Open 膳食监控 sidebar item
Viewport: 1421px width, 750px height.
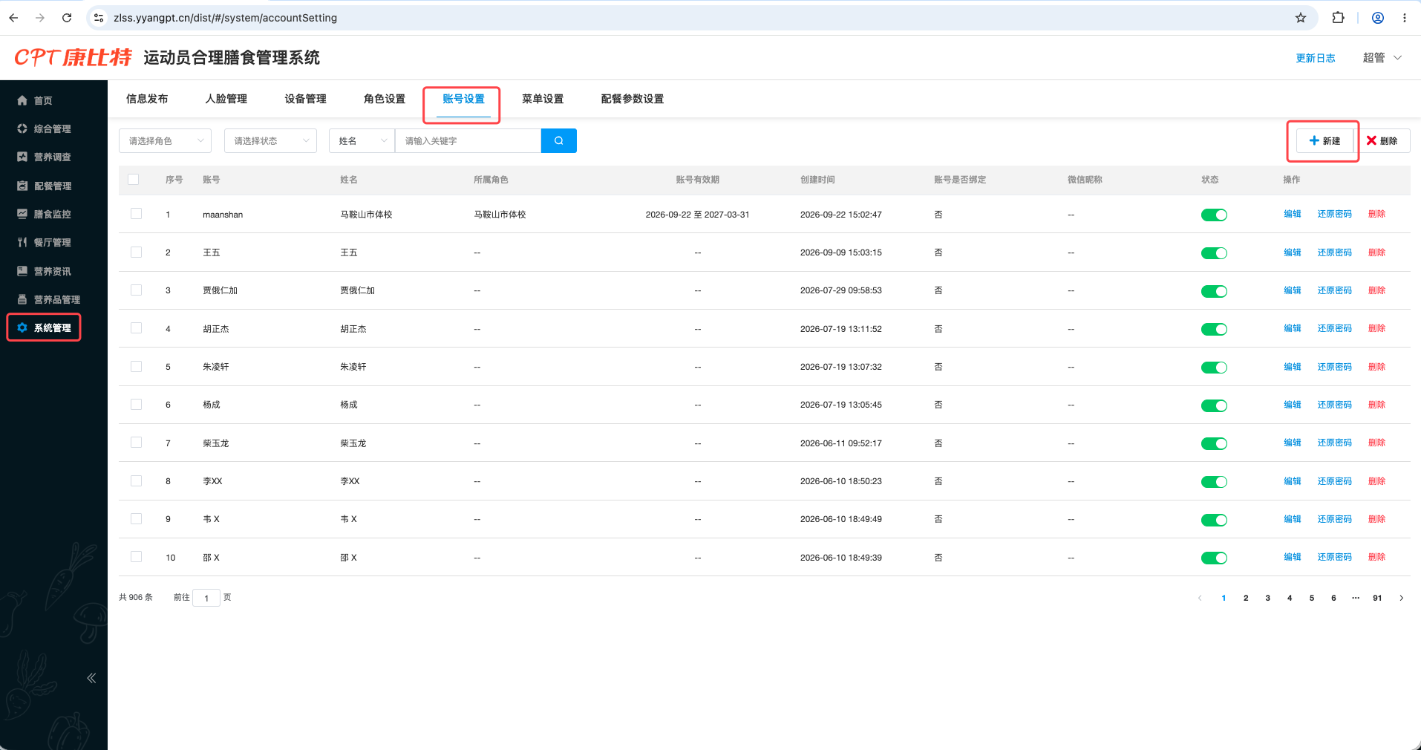(44, 214)
